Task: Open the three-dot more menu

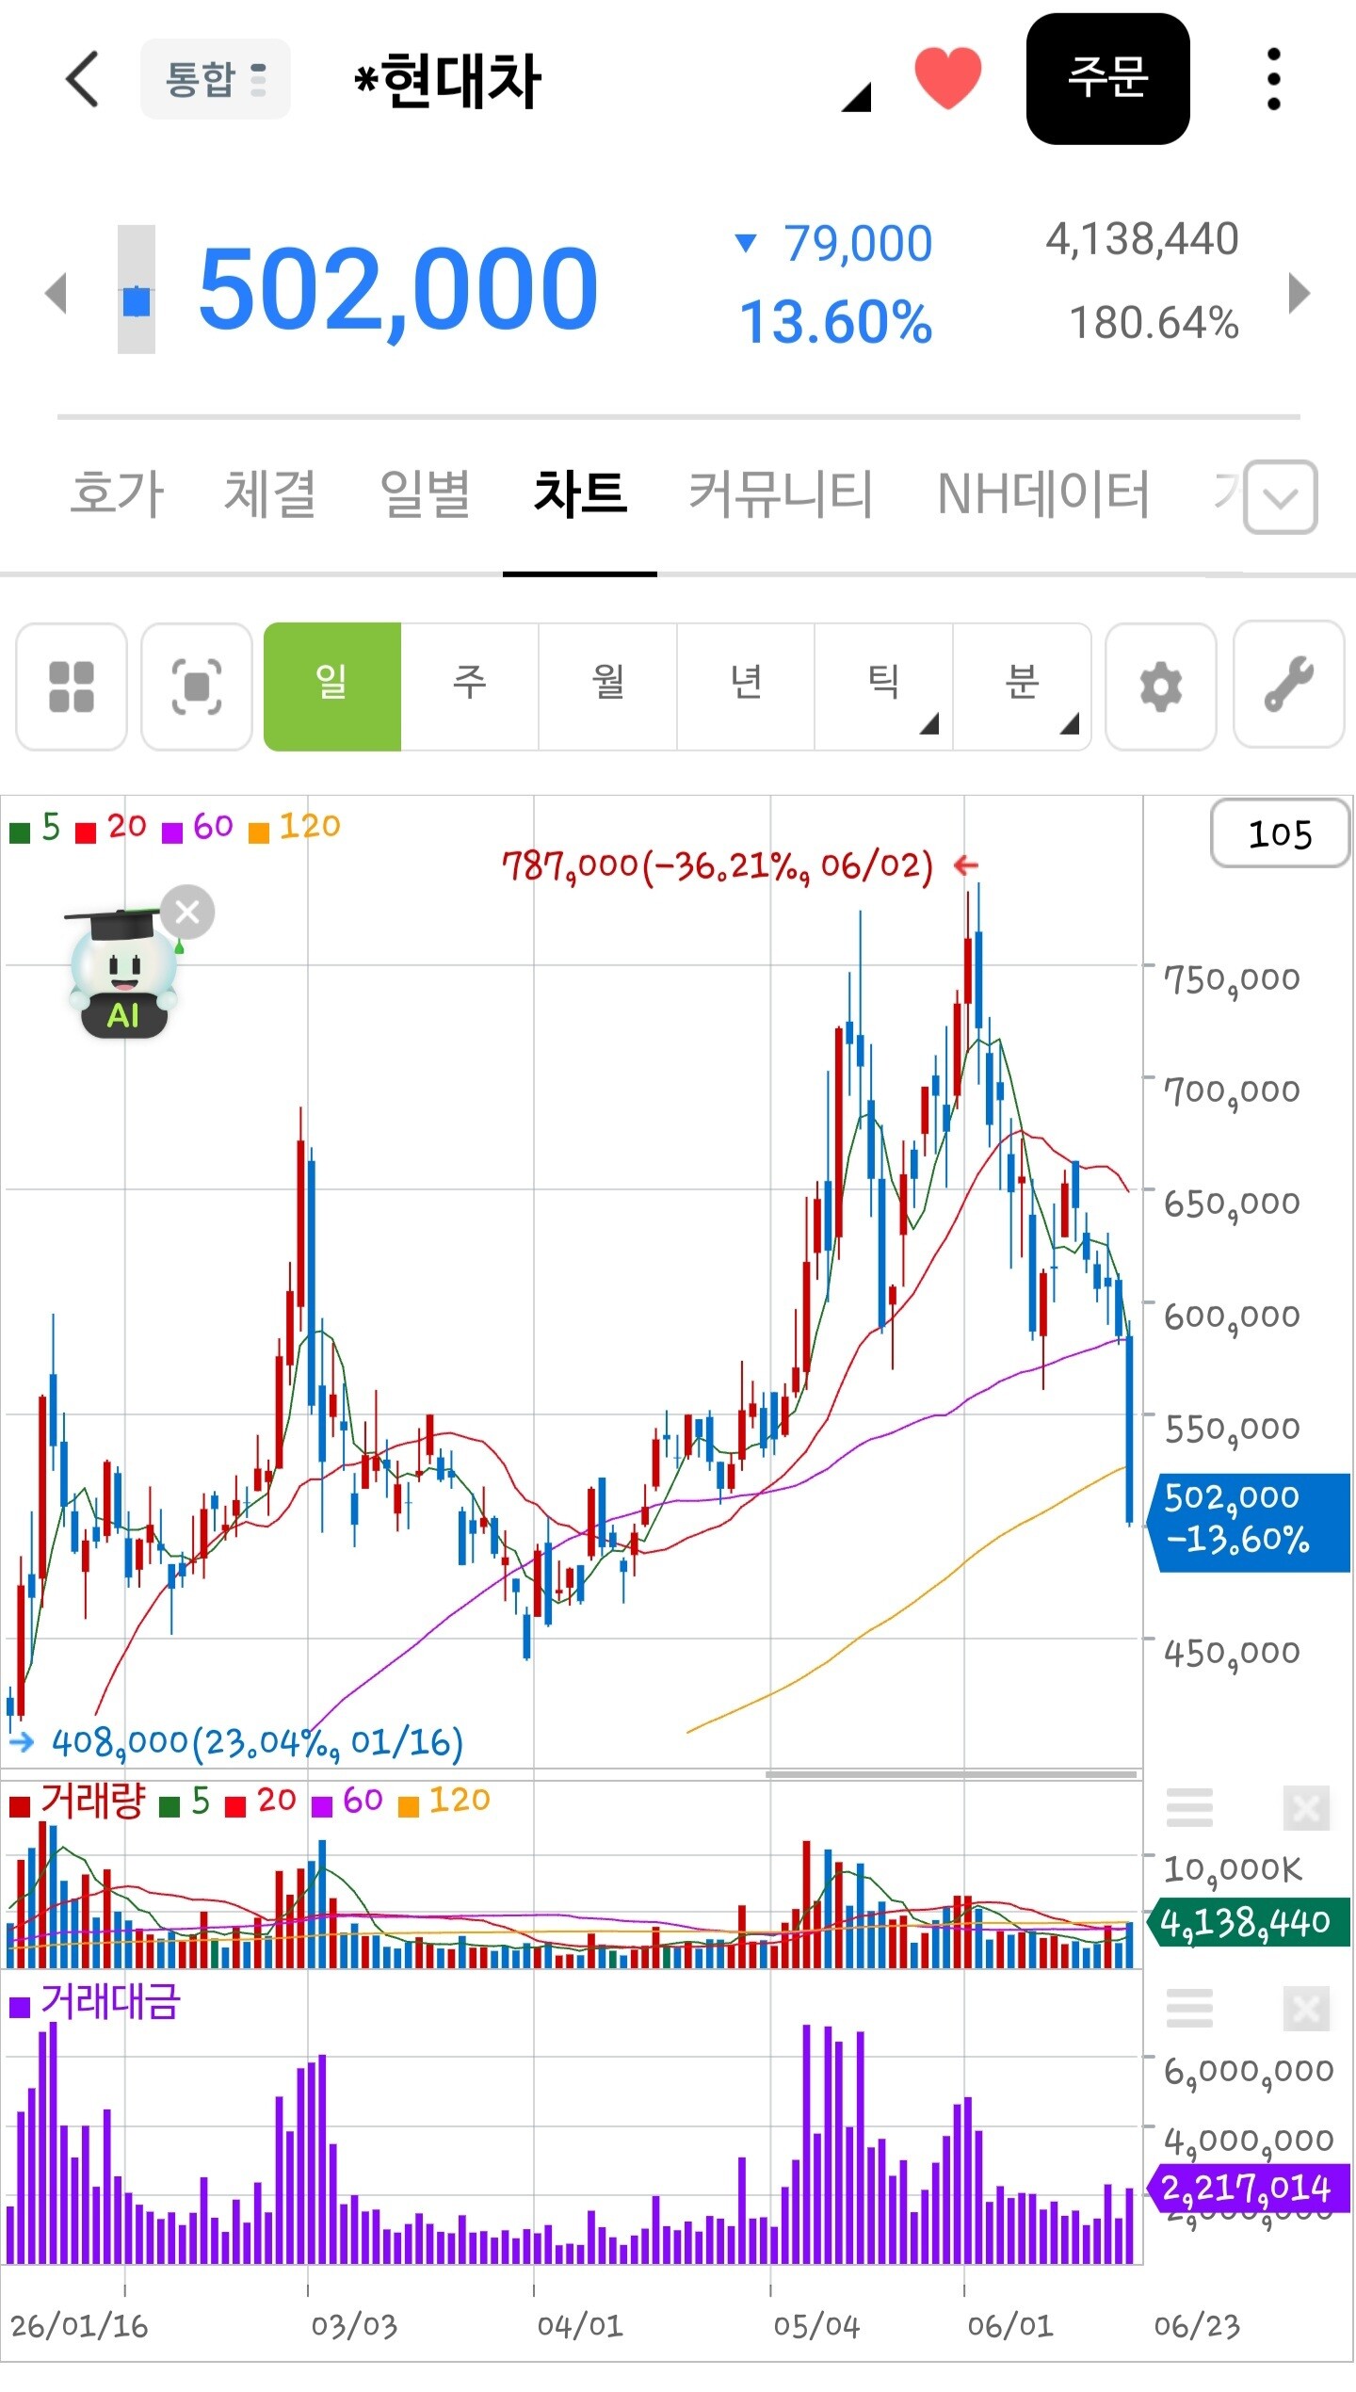Action: pos(1273,79)
